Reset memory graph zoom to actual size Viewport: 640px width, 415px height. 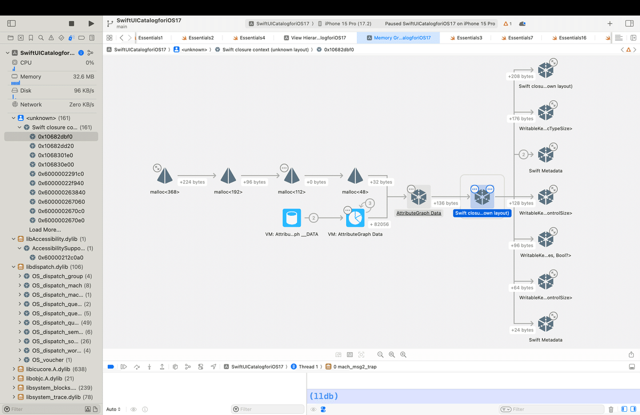pyautogui.click(x=392, y=354)
